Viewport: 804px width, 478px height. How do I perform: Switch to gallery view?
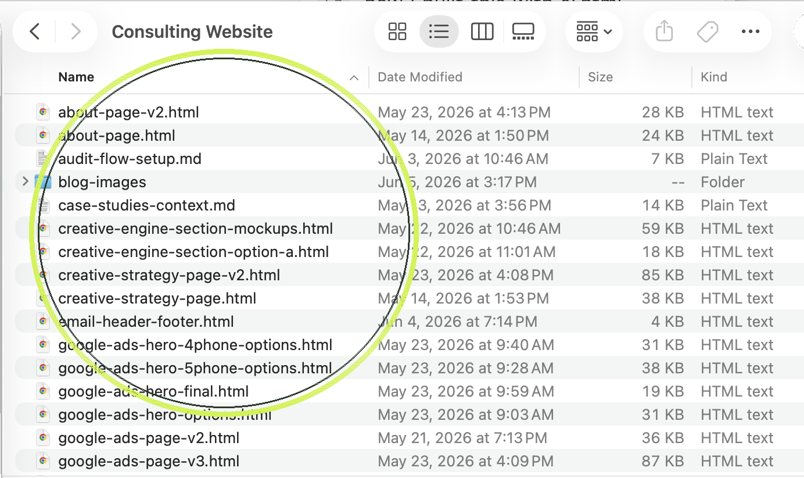tap(523, 31)
